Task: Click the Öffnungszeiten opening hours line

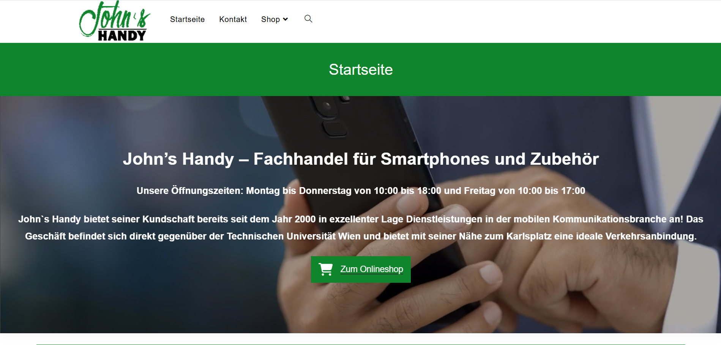Action: tap(361, 191)
